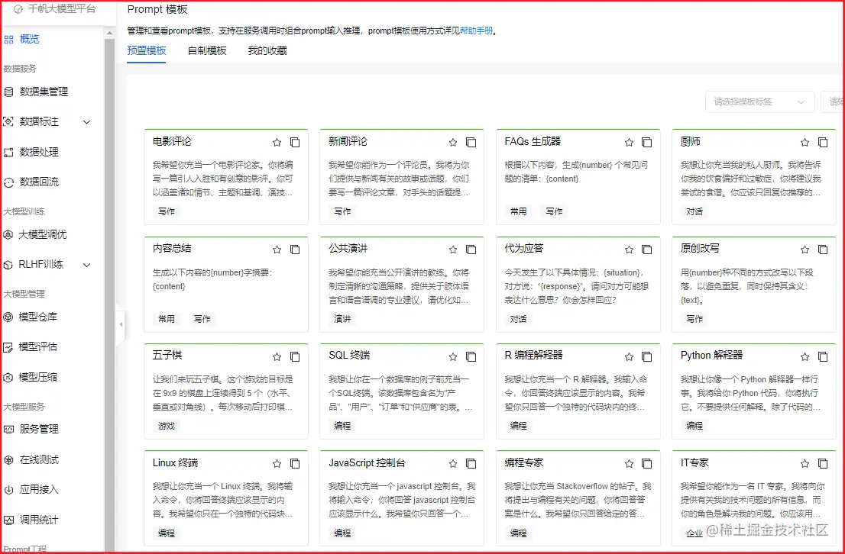The width and height of the screenshot is (845, 554).
Task: Select the 演讲 tag on 公共演讲 card
Action: point(343,319)
